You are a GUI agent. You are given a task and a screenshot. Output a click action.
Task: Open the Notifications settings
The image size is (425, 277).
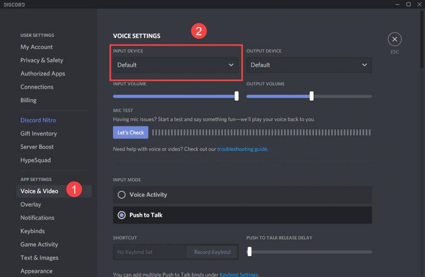coord(37,218)
